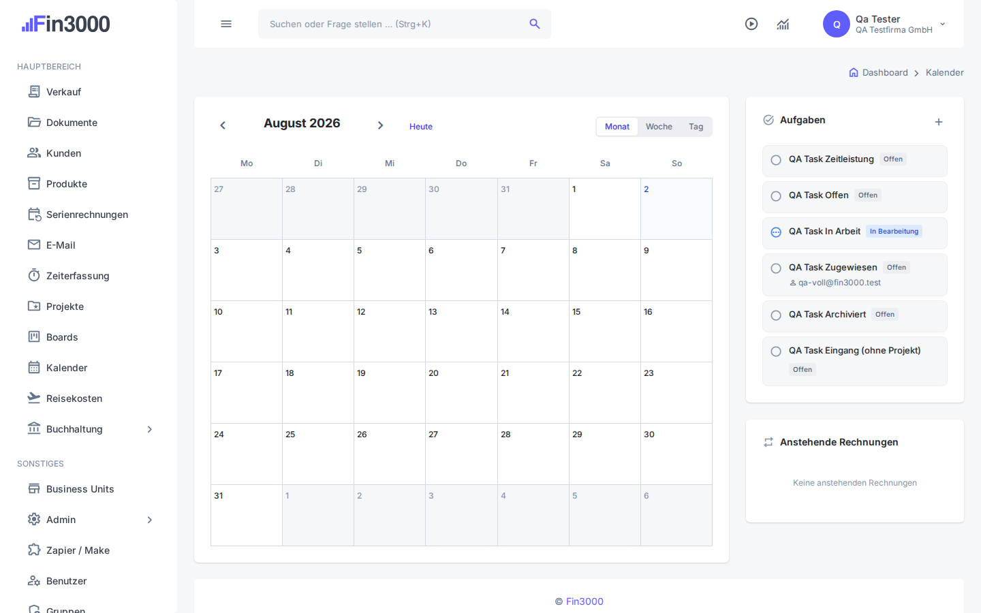Open the Projekte starred folder icon
Viewport: 981px width, 613px height.
(x=34, y=306)
